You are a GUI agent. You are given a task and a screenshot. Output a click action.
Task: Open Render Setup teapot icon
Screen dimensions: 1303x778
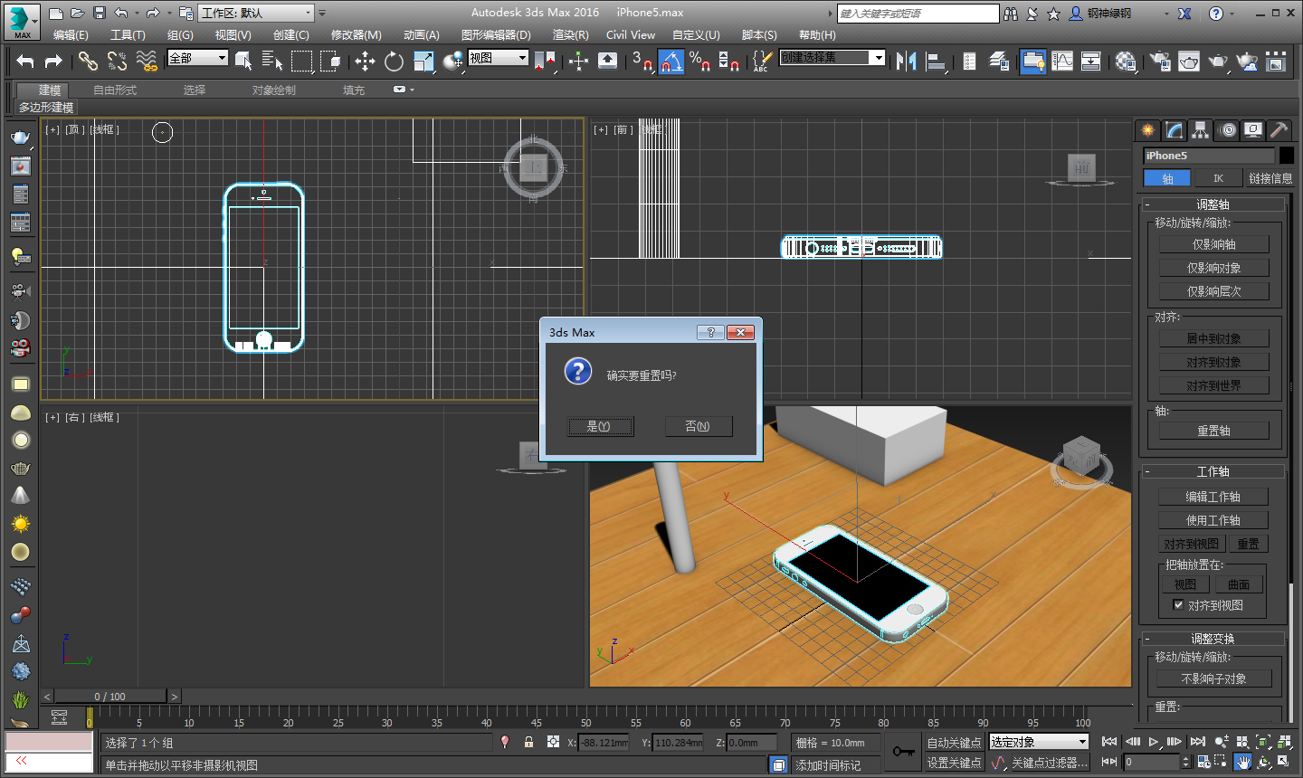[1160, 61]
